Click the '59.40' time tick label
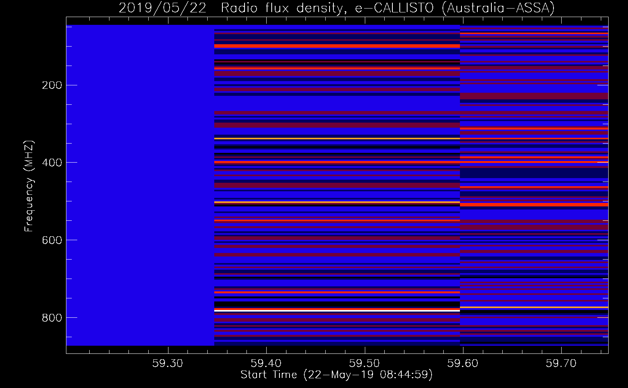The height and width of the screenshot is (388, 628). 266,364
